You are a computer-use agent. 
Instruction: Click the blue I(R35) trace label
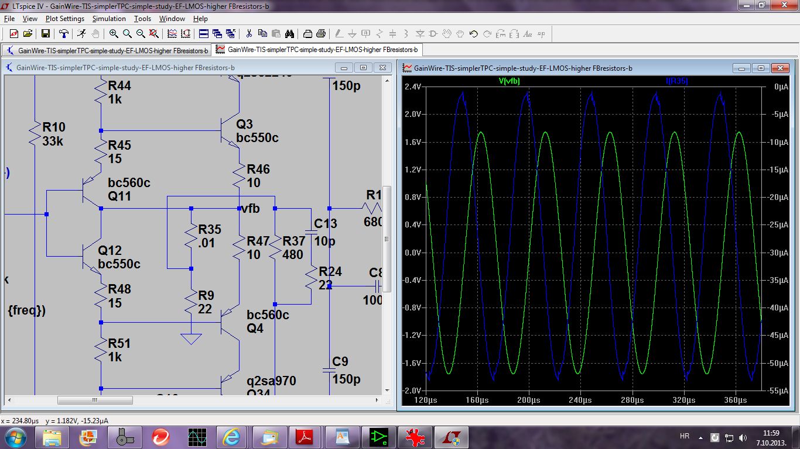[677, 81]
